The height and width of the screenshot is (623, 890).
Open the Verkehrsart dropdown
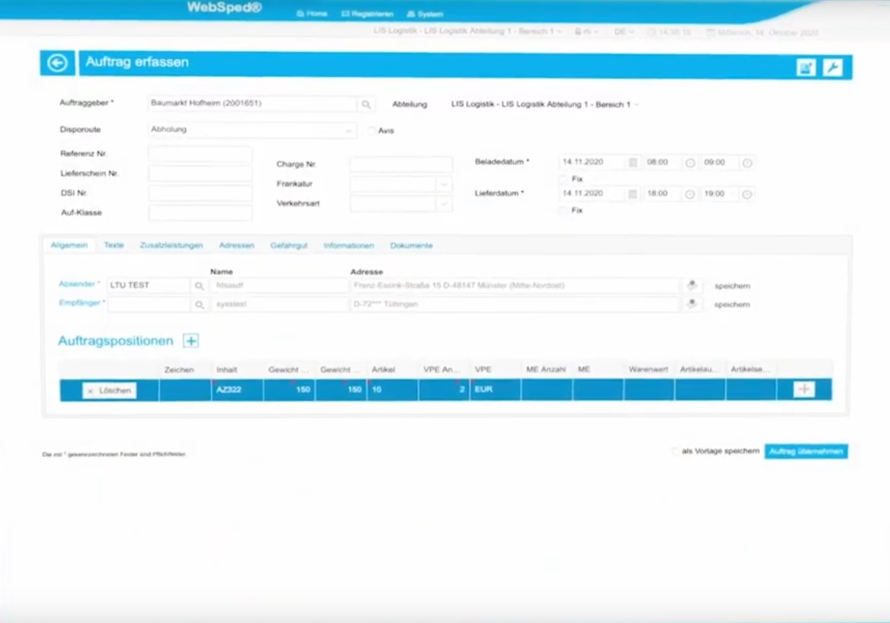[444, 204]
